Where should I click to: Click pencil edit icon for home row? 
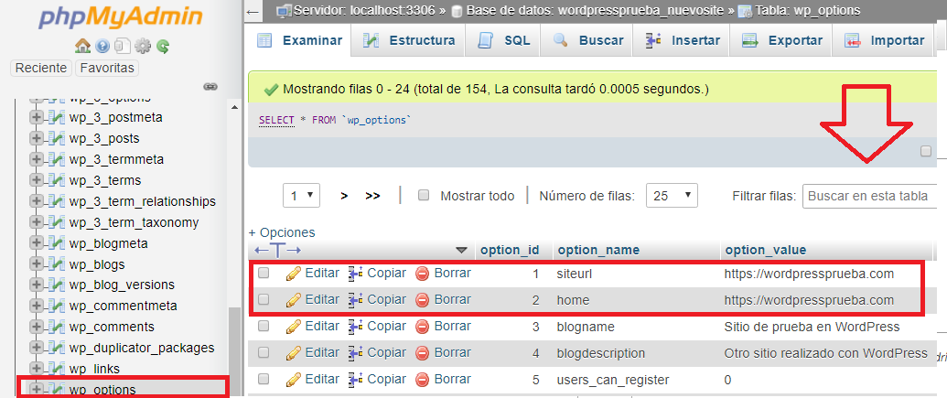point(294,300)
